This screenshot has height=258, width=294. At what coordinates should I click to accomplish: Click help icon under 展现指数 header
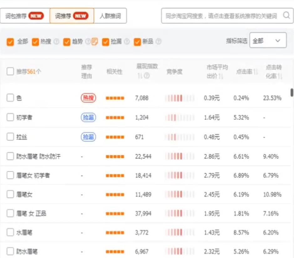pos(147,76)
